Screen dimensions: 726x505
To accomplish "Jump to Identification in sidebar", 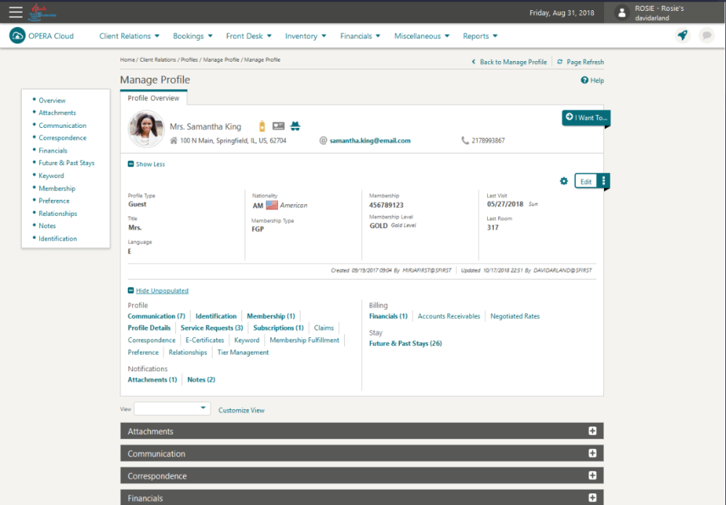I will (58, 238).
